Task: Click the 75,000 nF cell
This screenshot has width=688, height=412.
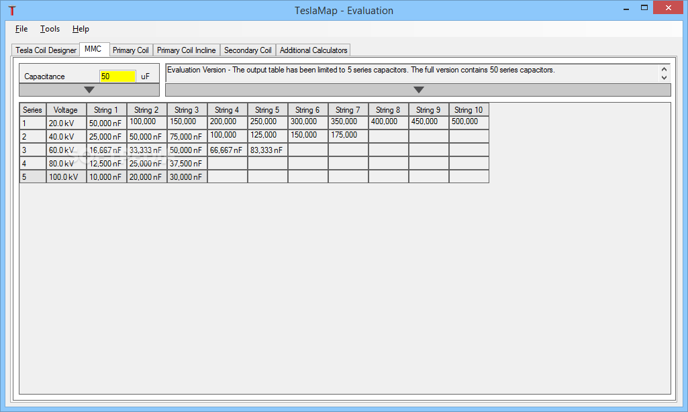Action: pyautogui.click(x=187, y=136)
